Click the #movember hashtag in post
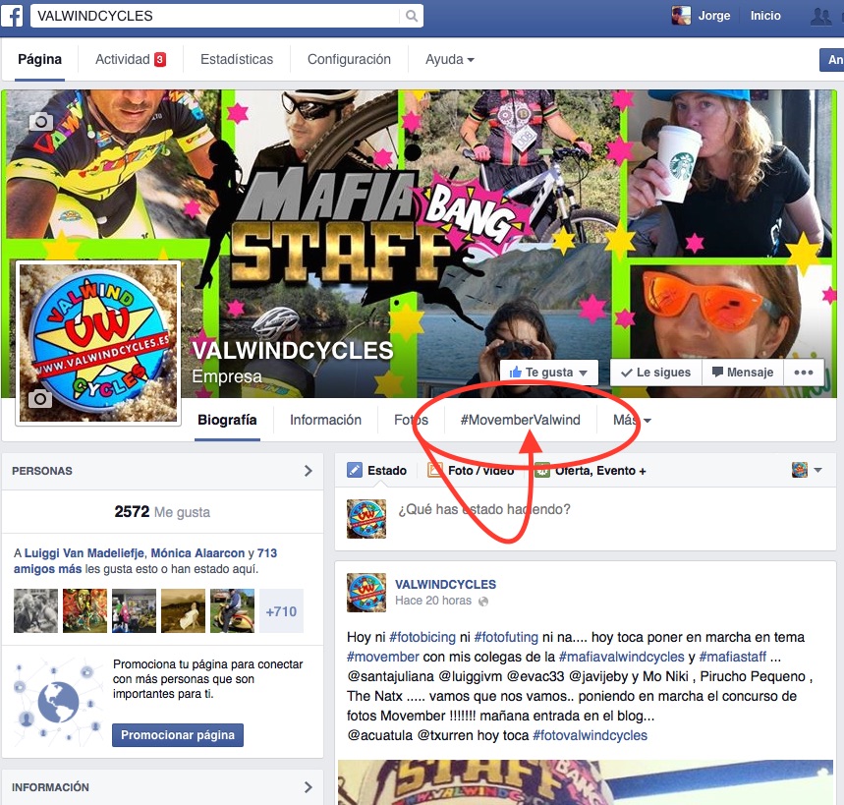This screenshot has width=844, height=805. [383, 657]
